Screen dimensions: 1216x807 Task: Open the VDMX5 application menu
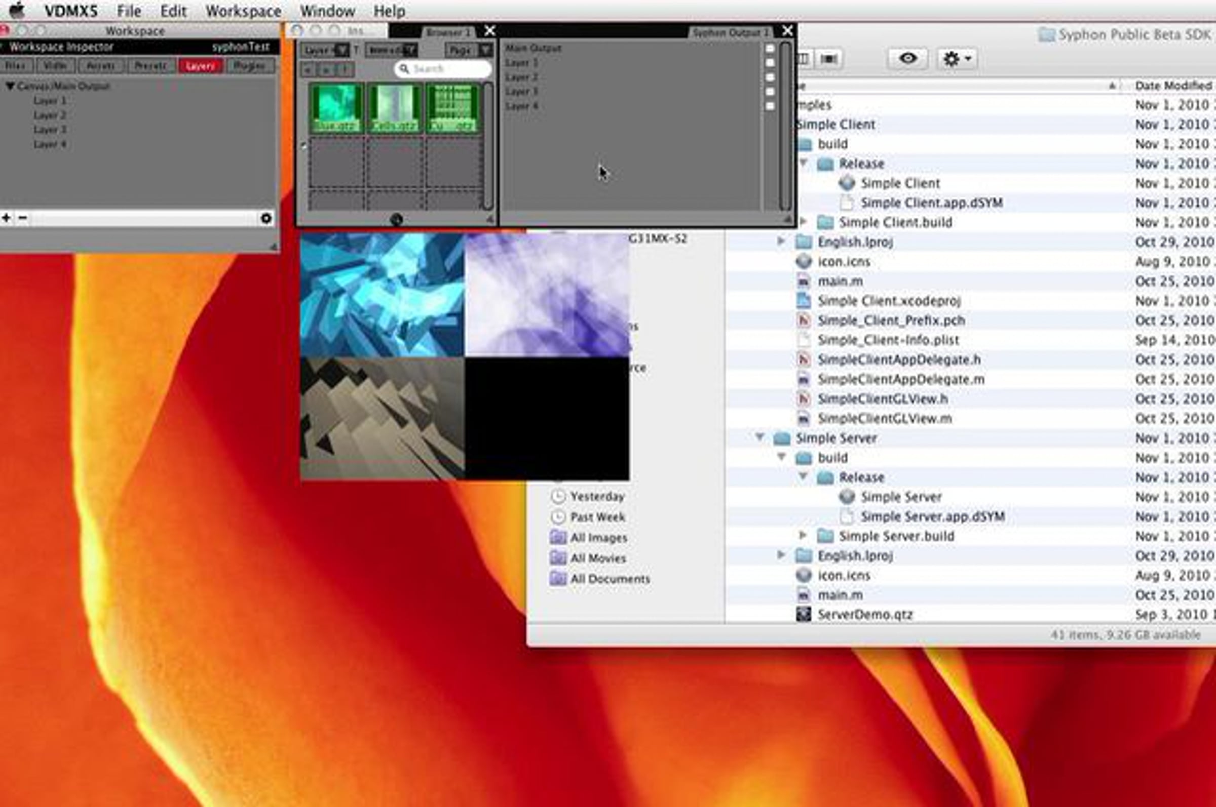point(71,10)
